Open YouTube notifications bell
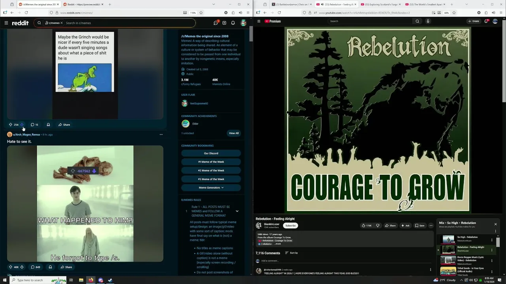The height and width of the screenshot is (284, 506). 486,21
